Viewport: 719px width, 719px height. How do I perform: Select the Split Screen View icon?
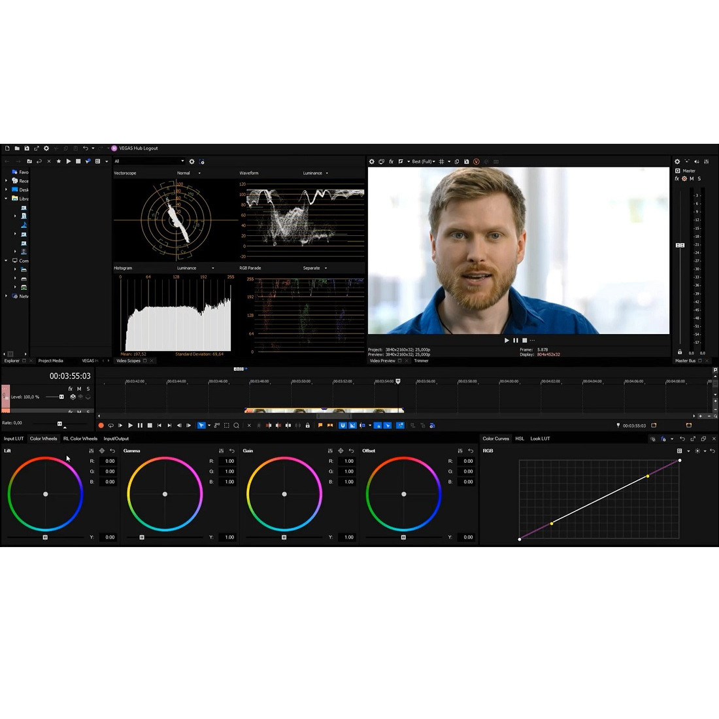[x=400, y=161]
